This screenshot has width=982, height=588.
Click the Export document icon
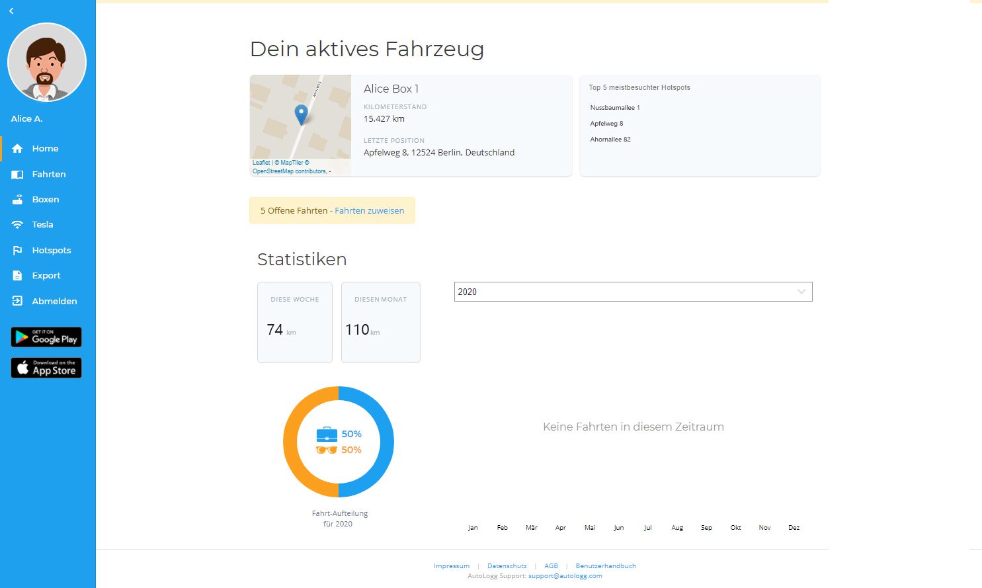pyautogui.click(x=17, y=276)
